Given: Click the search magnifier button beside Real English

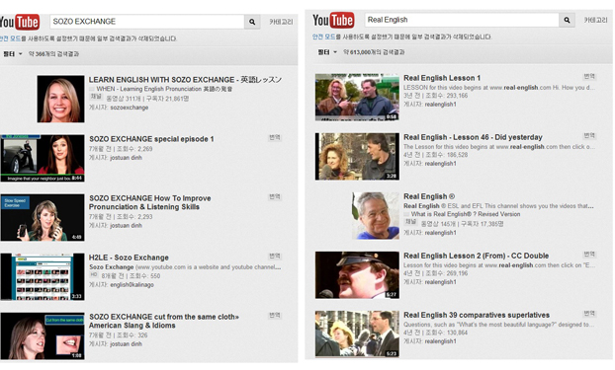Looking at the screenshot, I should click(567, 20).
